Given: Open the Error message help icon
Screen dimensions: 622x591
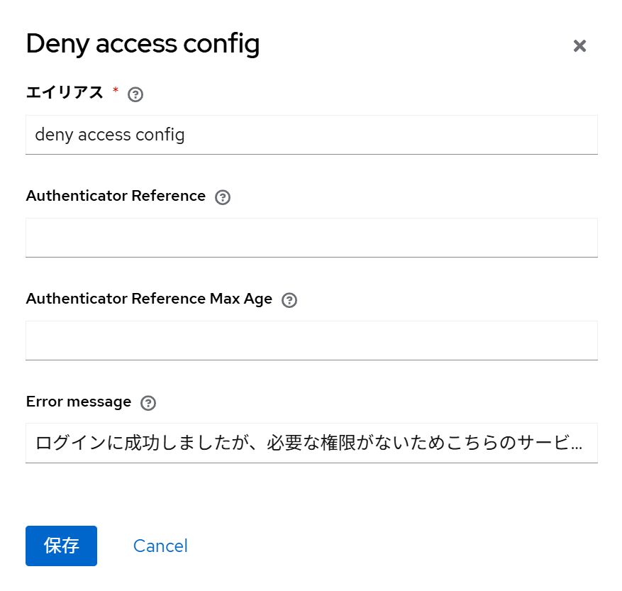Looking at the screenshot, I should point(148,403).
